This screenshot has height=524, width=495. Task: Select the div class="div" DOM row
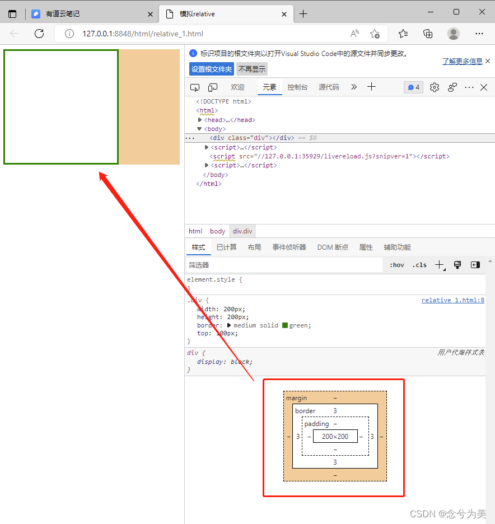339,138
